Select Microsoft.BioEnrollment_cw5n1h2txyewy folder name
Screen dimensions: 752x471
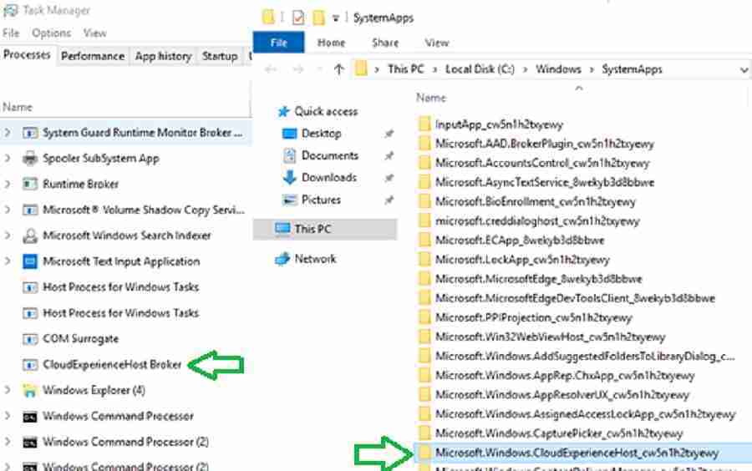pyautogui.click(x=536, y=202)
